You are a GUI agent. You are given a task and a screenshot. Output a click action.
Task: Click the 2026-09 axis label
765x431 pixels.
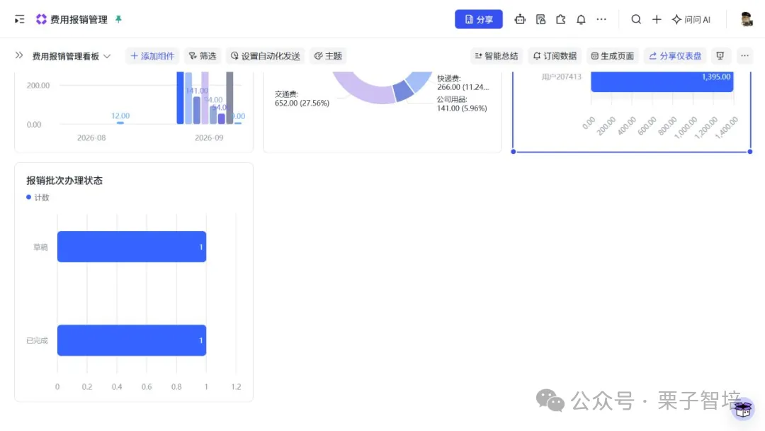tap(209, 138)
